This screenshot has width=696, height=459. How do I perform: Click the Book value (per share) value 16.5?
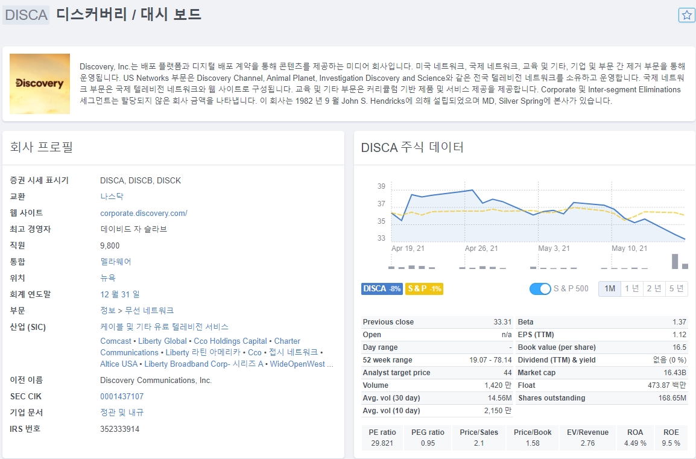[680, 347]
